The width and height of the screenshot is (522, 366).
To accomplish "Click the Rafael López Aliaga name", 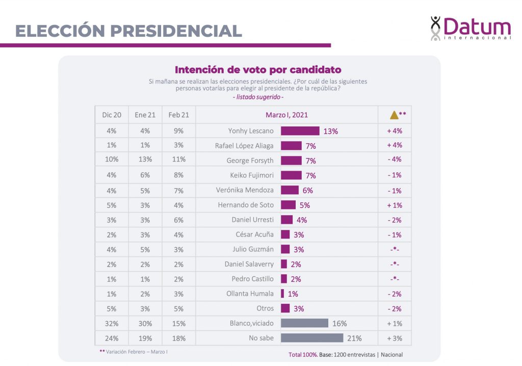I will click(244, 146).
